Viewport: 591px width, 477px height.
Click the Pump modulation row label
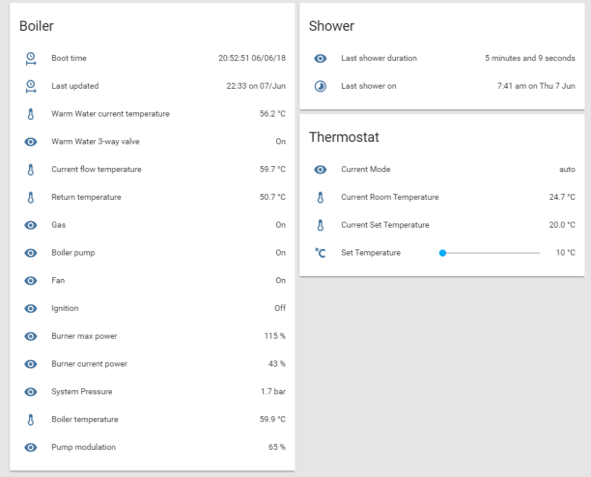coord(83,447)
